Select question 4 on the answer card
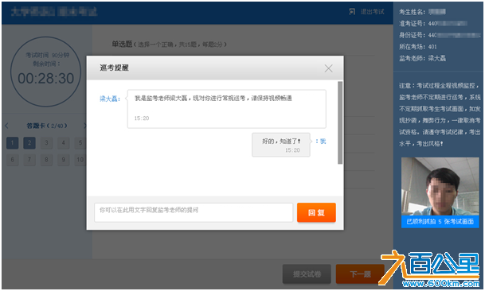 coord(64,143)
